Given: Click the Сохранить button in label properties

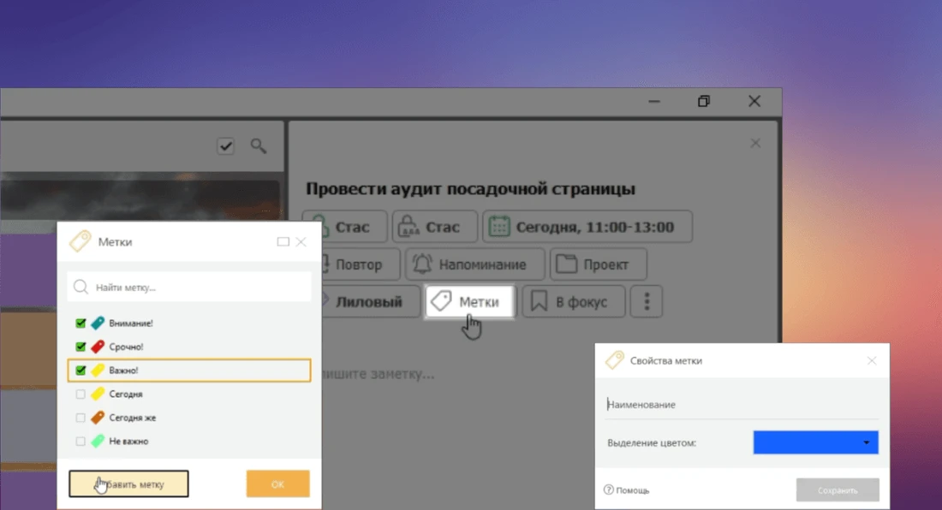Looking at the screenshot, I should point(837,490).
